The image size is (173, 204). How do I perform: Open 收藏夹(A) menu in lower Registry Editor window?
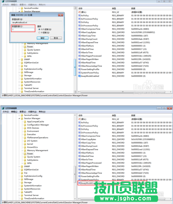[x=32, y=112]
